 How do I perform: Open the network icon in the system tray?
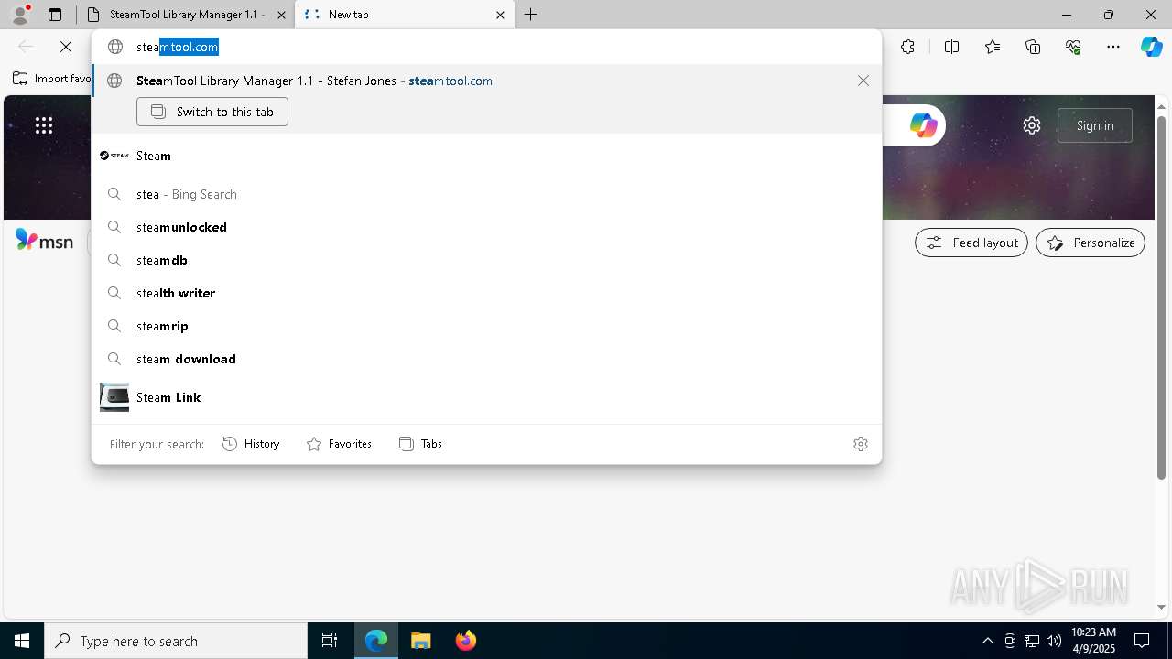1032,641
